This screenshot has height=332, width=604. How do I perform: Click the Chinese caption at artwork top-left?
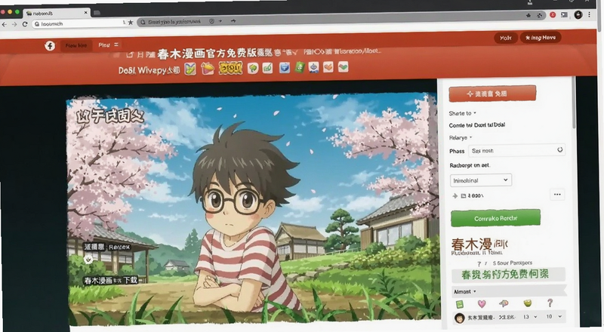(x=109, y=116)
